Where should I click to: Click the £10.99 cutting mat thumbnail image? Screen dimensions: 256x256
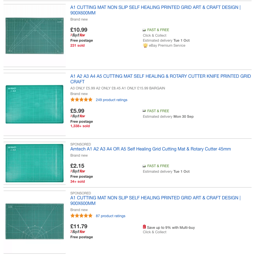(35, 36)
